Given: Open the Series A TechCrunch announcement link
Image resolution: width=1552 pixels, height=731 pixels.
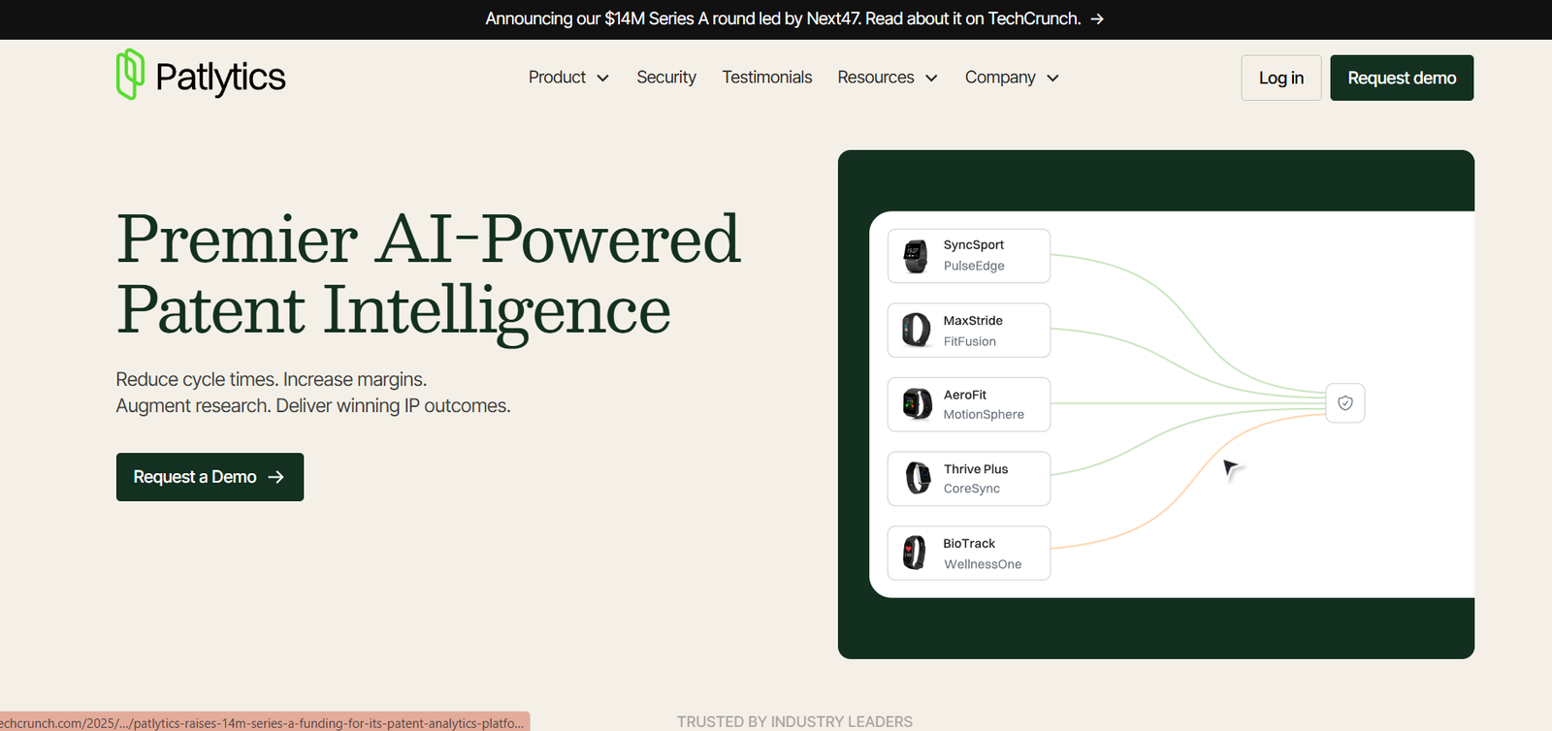Looking at the screenshot, I should 782,19.
